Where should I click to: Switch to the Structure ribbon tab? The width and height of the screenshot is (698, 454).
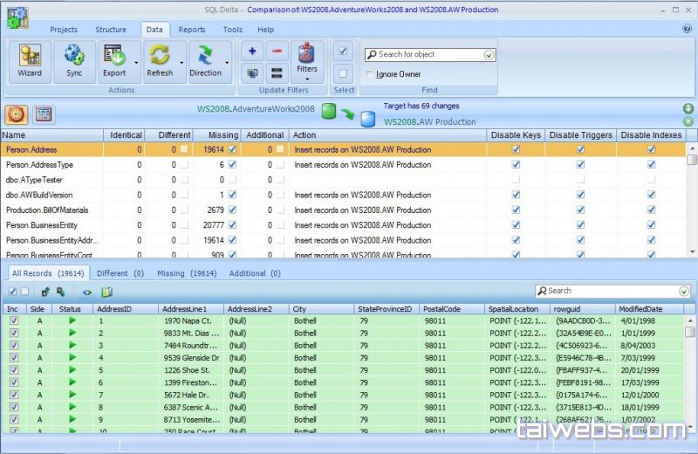click(x=111, y=30)
